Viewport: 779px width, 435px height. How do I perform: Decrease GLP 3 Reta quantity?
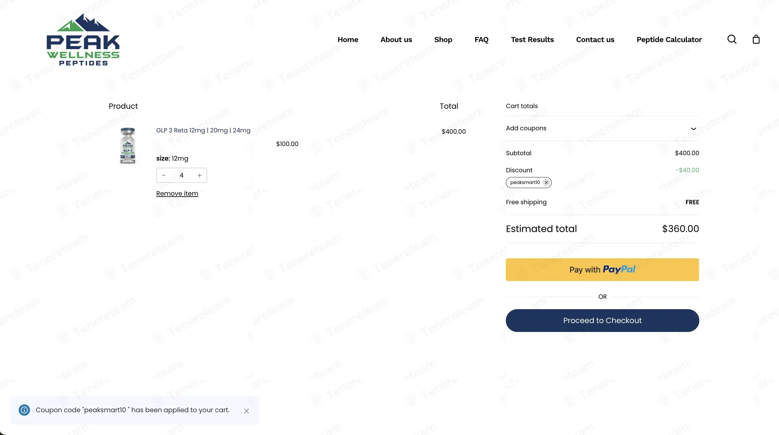[164, 175]
